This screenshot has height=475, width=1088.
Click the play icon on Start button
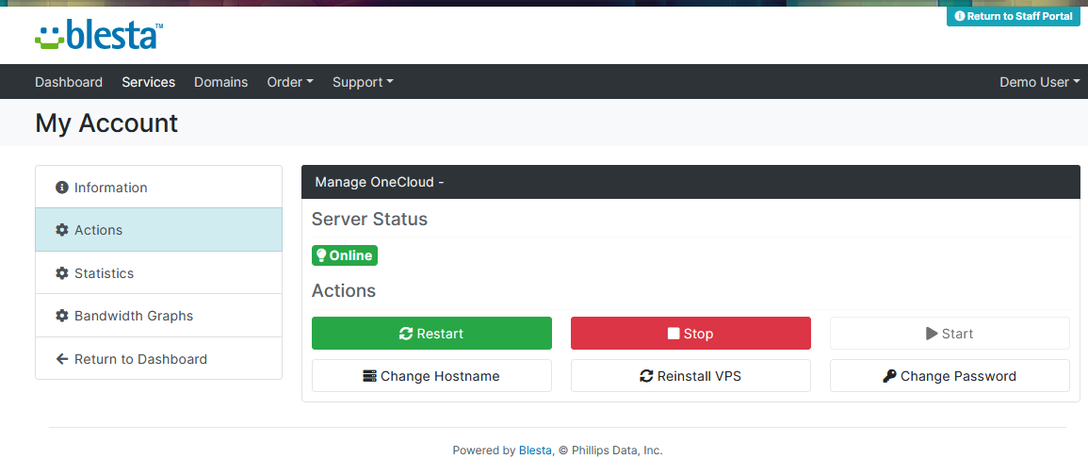click(932, 334)
